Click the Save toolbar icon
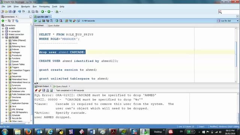This screenshot has height=135, width=240. [10, 12]
